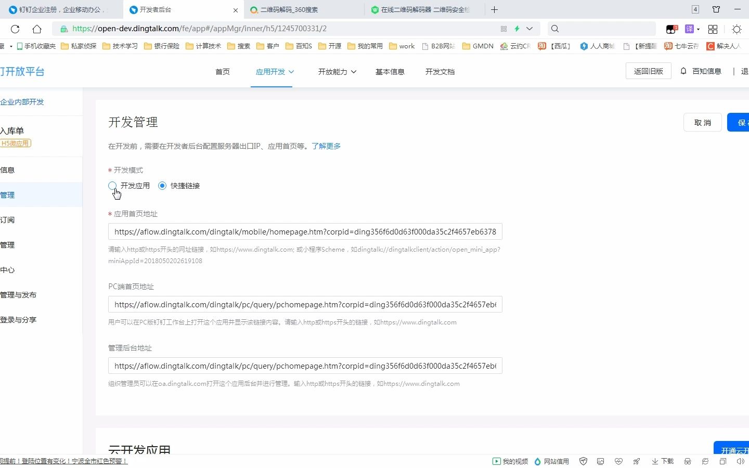
Task: Open the translation icon dropdown arrow
Action: (698, 29)
